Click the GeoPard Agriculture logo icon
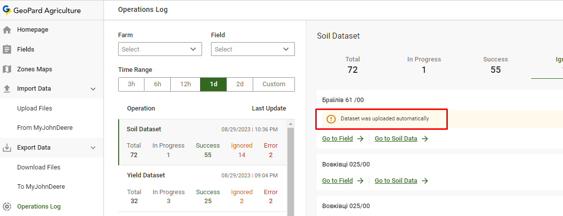 [7, 10]
